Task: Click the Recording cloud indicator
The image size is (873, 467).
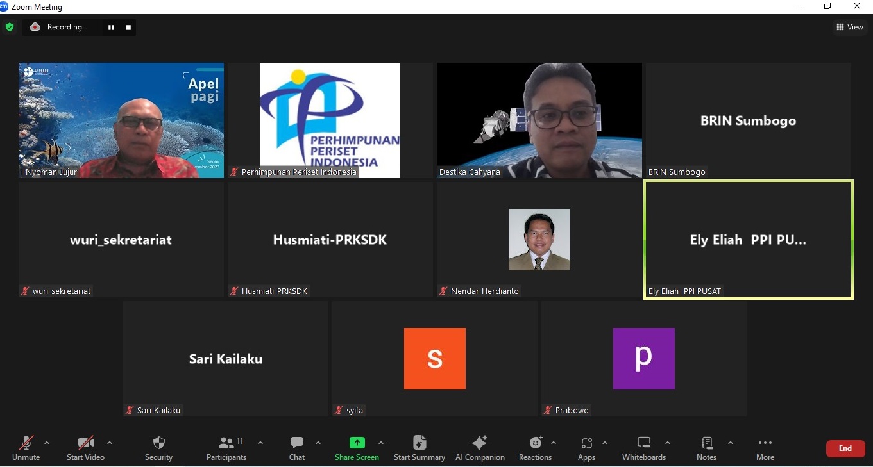Action: [35, 27]
